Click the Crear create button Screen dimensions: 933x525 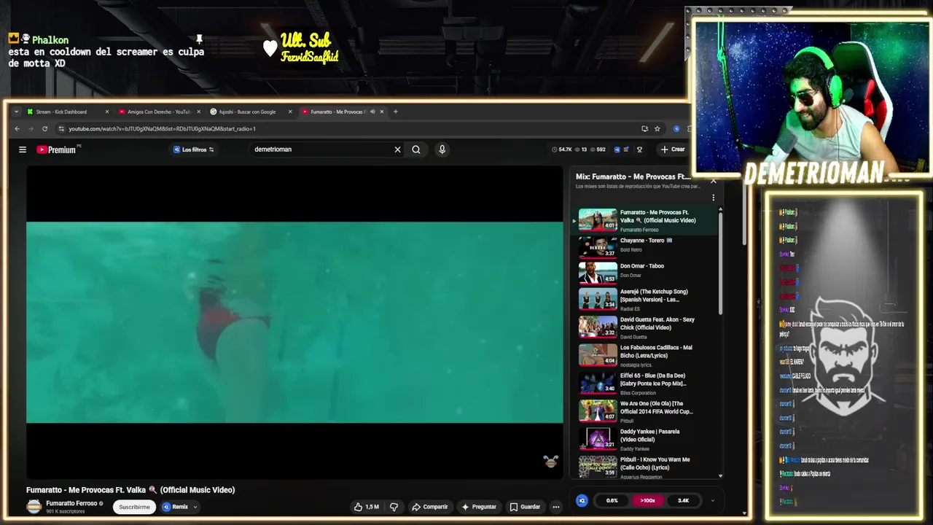click(672, 149)
